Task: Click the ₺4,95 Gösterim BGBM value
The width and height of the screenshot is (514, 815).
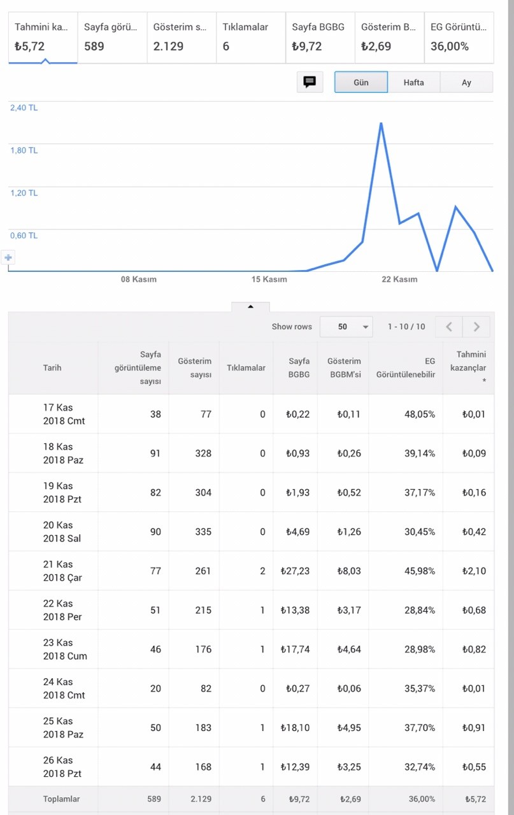Action: tap(349, 728)
